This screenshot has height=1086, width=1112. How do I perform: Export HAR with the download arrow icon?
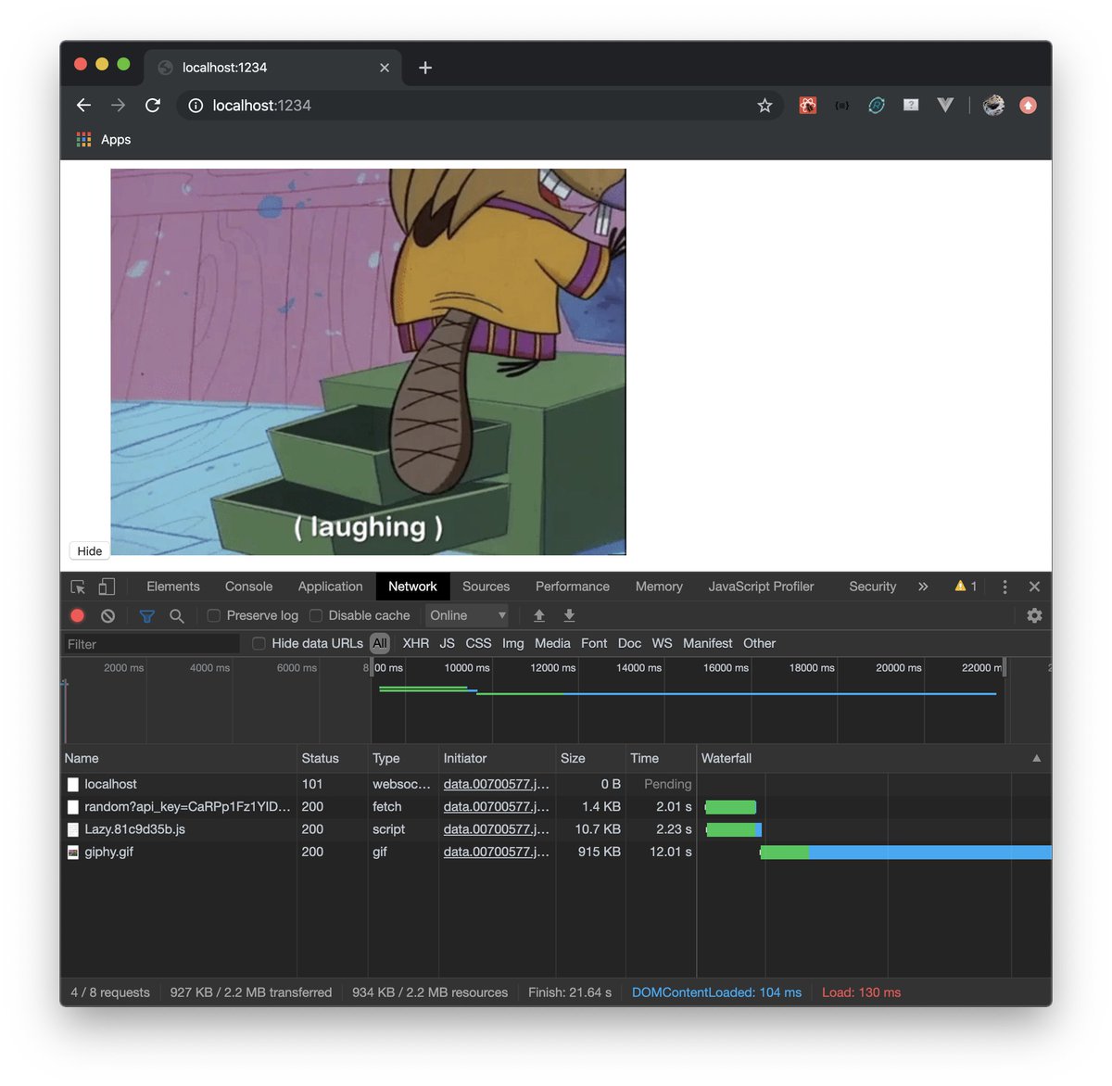coord(569,614)
